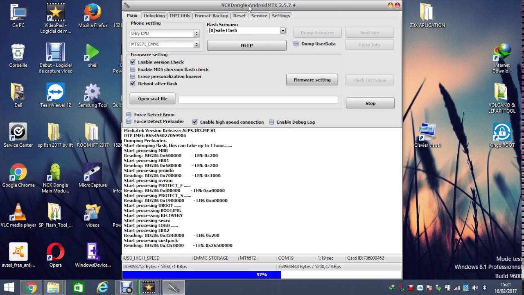Open the volume speaker tray icon
524x295 pixels.
(475, 288)
